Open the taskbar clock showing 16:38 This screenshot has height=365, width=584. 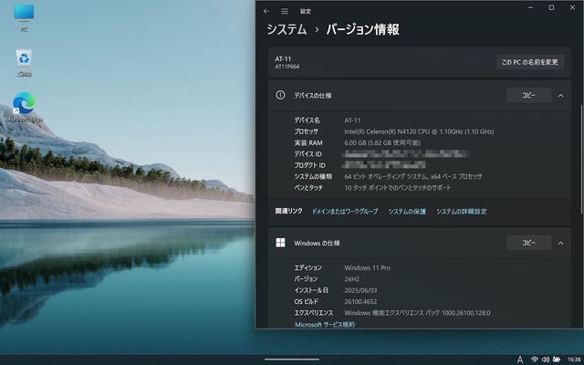tap(574, 360)
